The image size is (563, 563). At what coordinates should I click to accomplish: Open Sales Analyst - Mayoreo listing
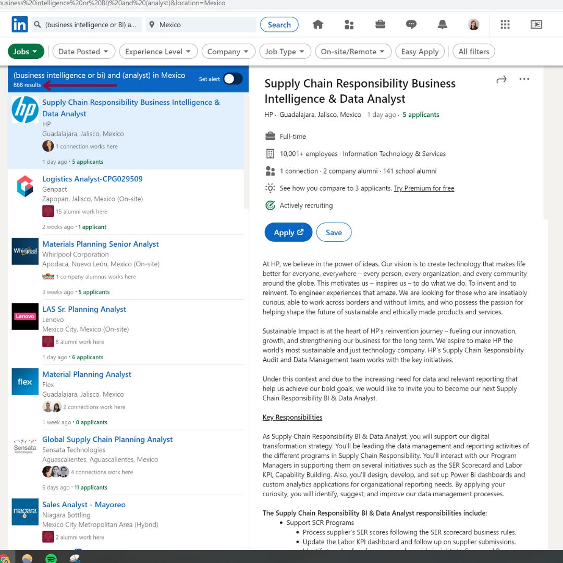[x=83, y=505]
